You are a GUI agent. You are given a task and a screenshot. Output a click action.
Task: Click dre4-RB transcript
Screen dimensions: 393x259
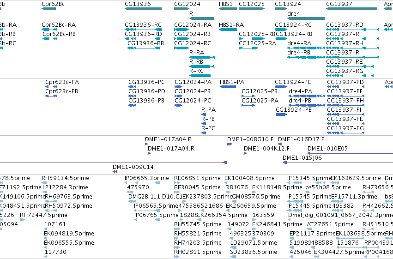(306, 57)
